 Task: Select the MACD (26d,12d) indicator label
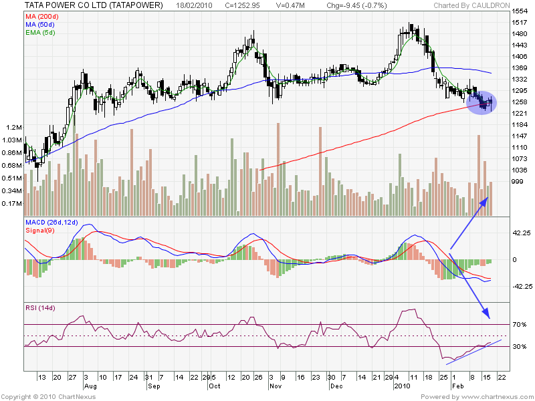pyautogui.click(x=51, y=221)
